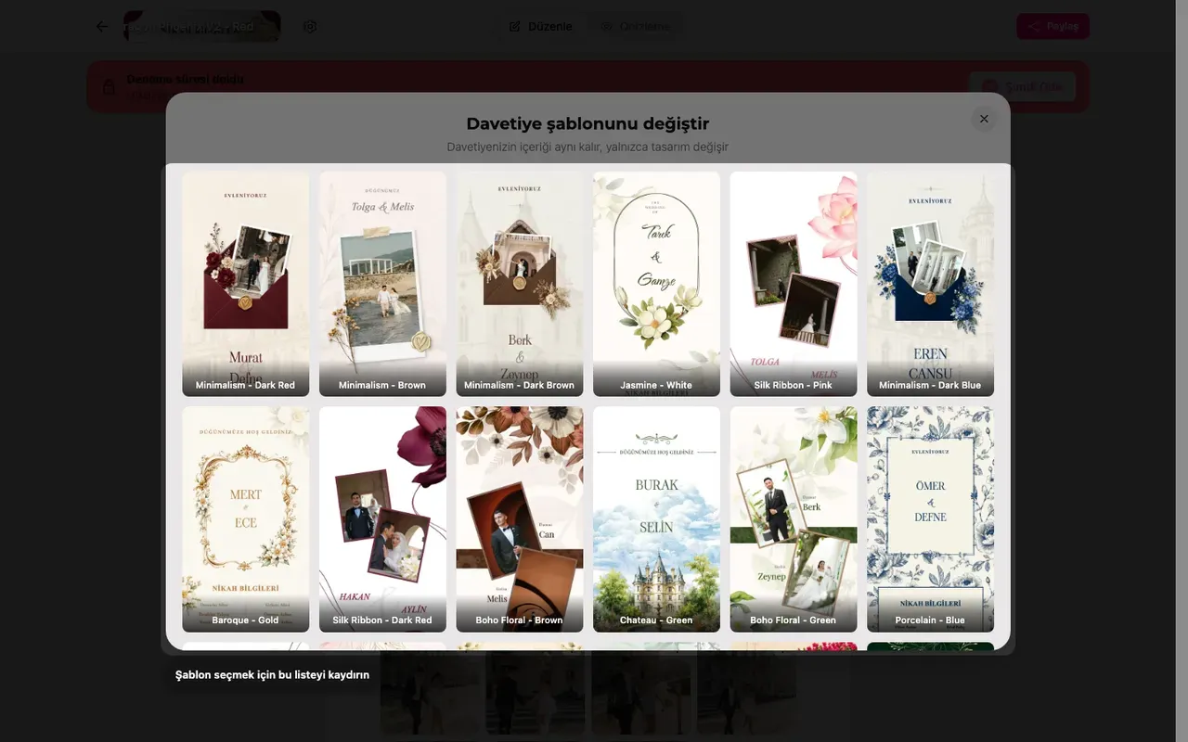
Task: Click the "Deneme süresi doldu" banner text
Action: [x=186, y=79]
